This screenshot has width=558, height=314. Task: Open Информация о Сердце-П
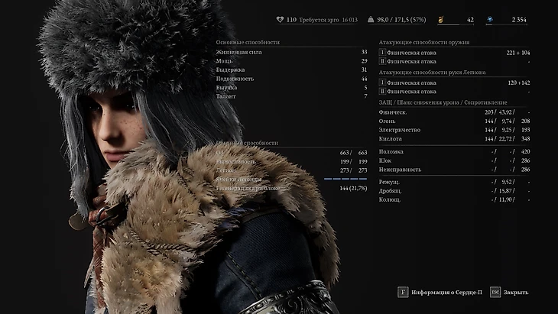point(446,293)
